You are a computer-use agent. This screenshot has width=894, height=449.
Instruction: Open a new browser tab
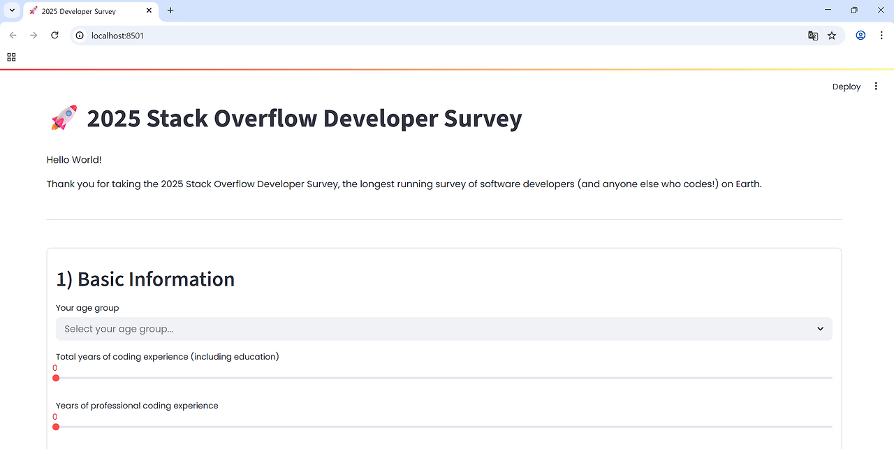pos(170,10)
